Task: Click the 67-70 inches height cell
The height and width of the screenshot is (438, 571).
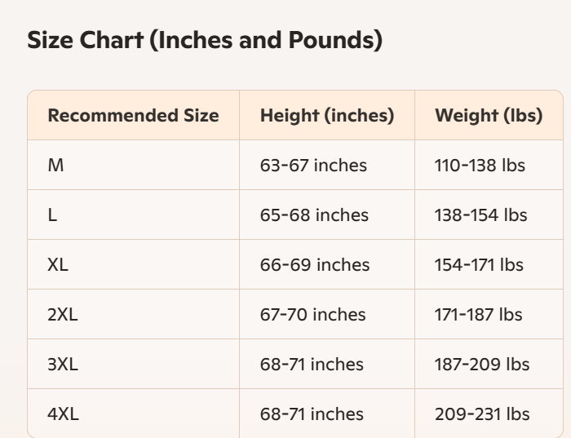Action: (x=313, y=315)
